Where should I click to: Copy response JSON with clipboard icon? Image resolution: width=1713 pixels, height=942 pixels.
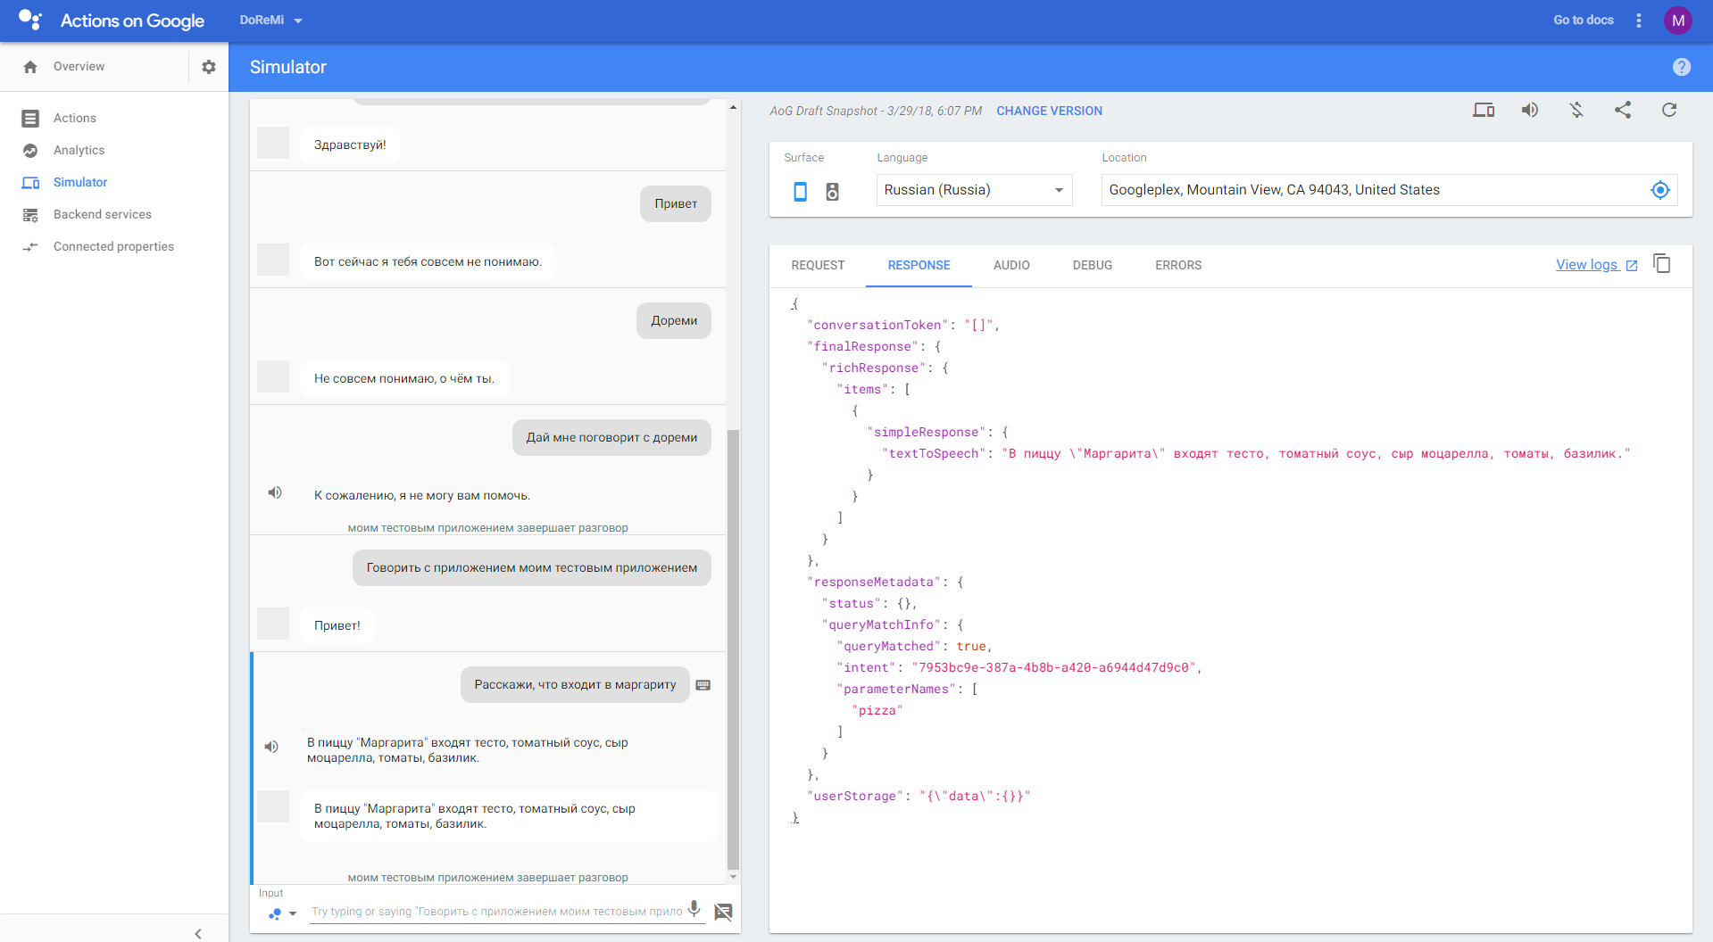click(1661, 264)
